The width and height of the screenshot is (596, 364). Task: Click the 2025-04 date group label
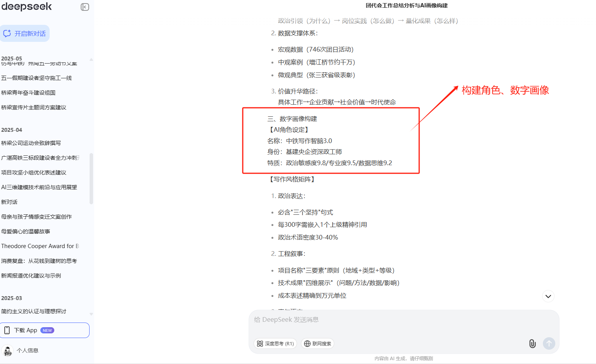(x=12, y=130)
